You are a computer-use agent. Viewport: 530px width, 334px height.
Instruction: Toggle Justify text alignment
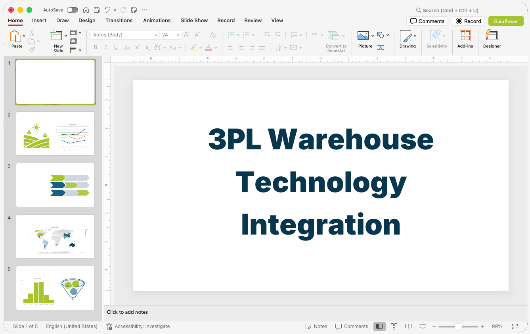tap(262, 48)
